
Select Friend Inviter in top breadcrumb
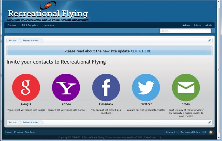coord(31,41)
